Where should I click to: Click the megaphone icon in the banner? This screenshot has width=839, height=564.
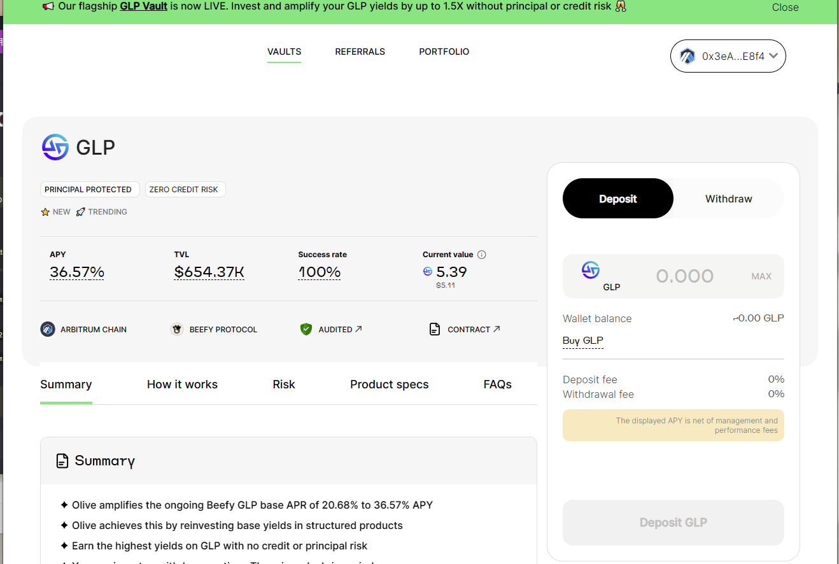pos(48,6)
